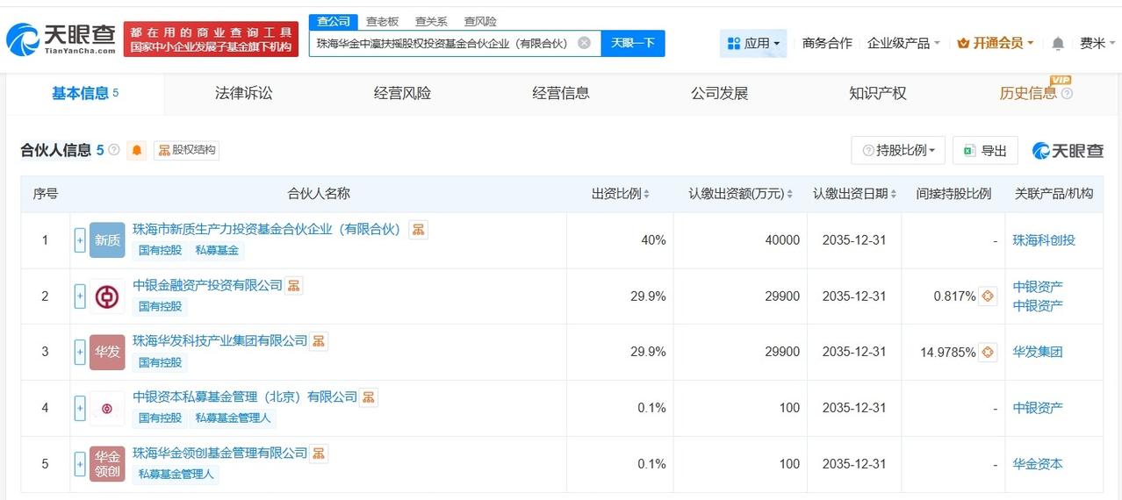Click the 私募基金 tag in row 1
This screenshot has width=1122, height=500.
(218, 250)
